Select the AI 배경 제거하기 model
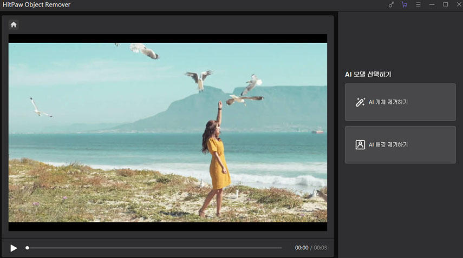The image size is (463, 258). pyautogui.click(x=400, y=144)
